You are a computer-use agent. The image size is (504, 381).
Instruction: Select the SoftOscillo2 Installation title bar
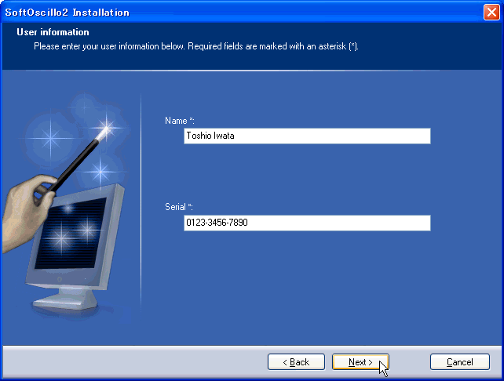(x=241, y=13)
